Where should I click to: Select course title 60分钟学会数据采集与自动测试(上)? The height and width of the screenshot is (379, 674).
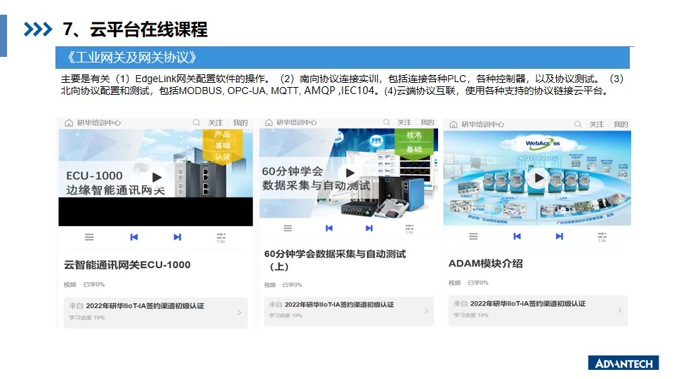point(335,260)
